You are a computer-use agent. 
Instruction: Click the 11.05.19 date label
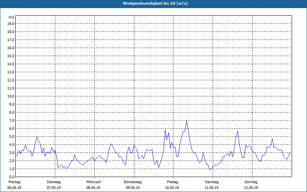211,188
